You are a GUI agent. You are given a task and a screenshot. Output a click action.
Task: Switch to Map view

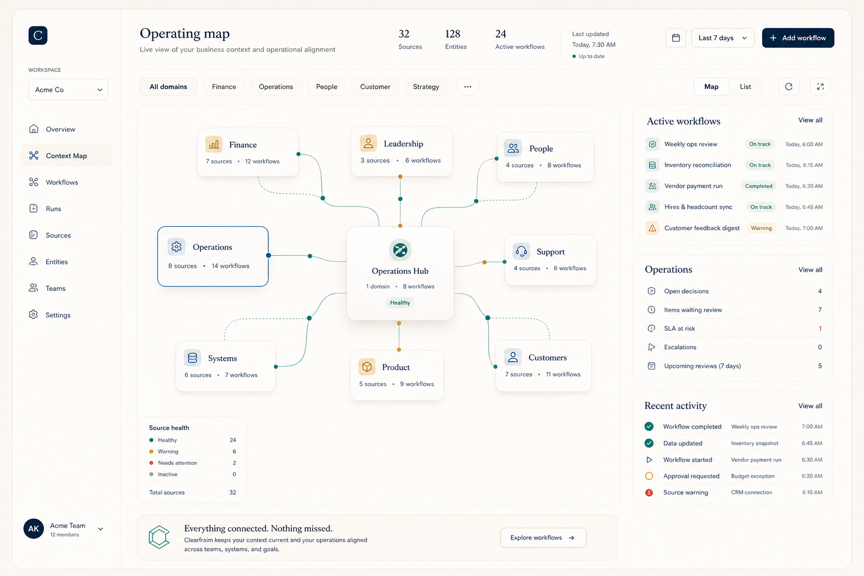pyautogui.click(x=712, y=87)
